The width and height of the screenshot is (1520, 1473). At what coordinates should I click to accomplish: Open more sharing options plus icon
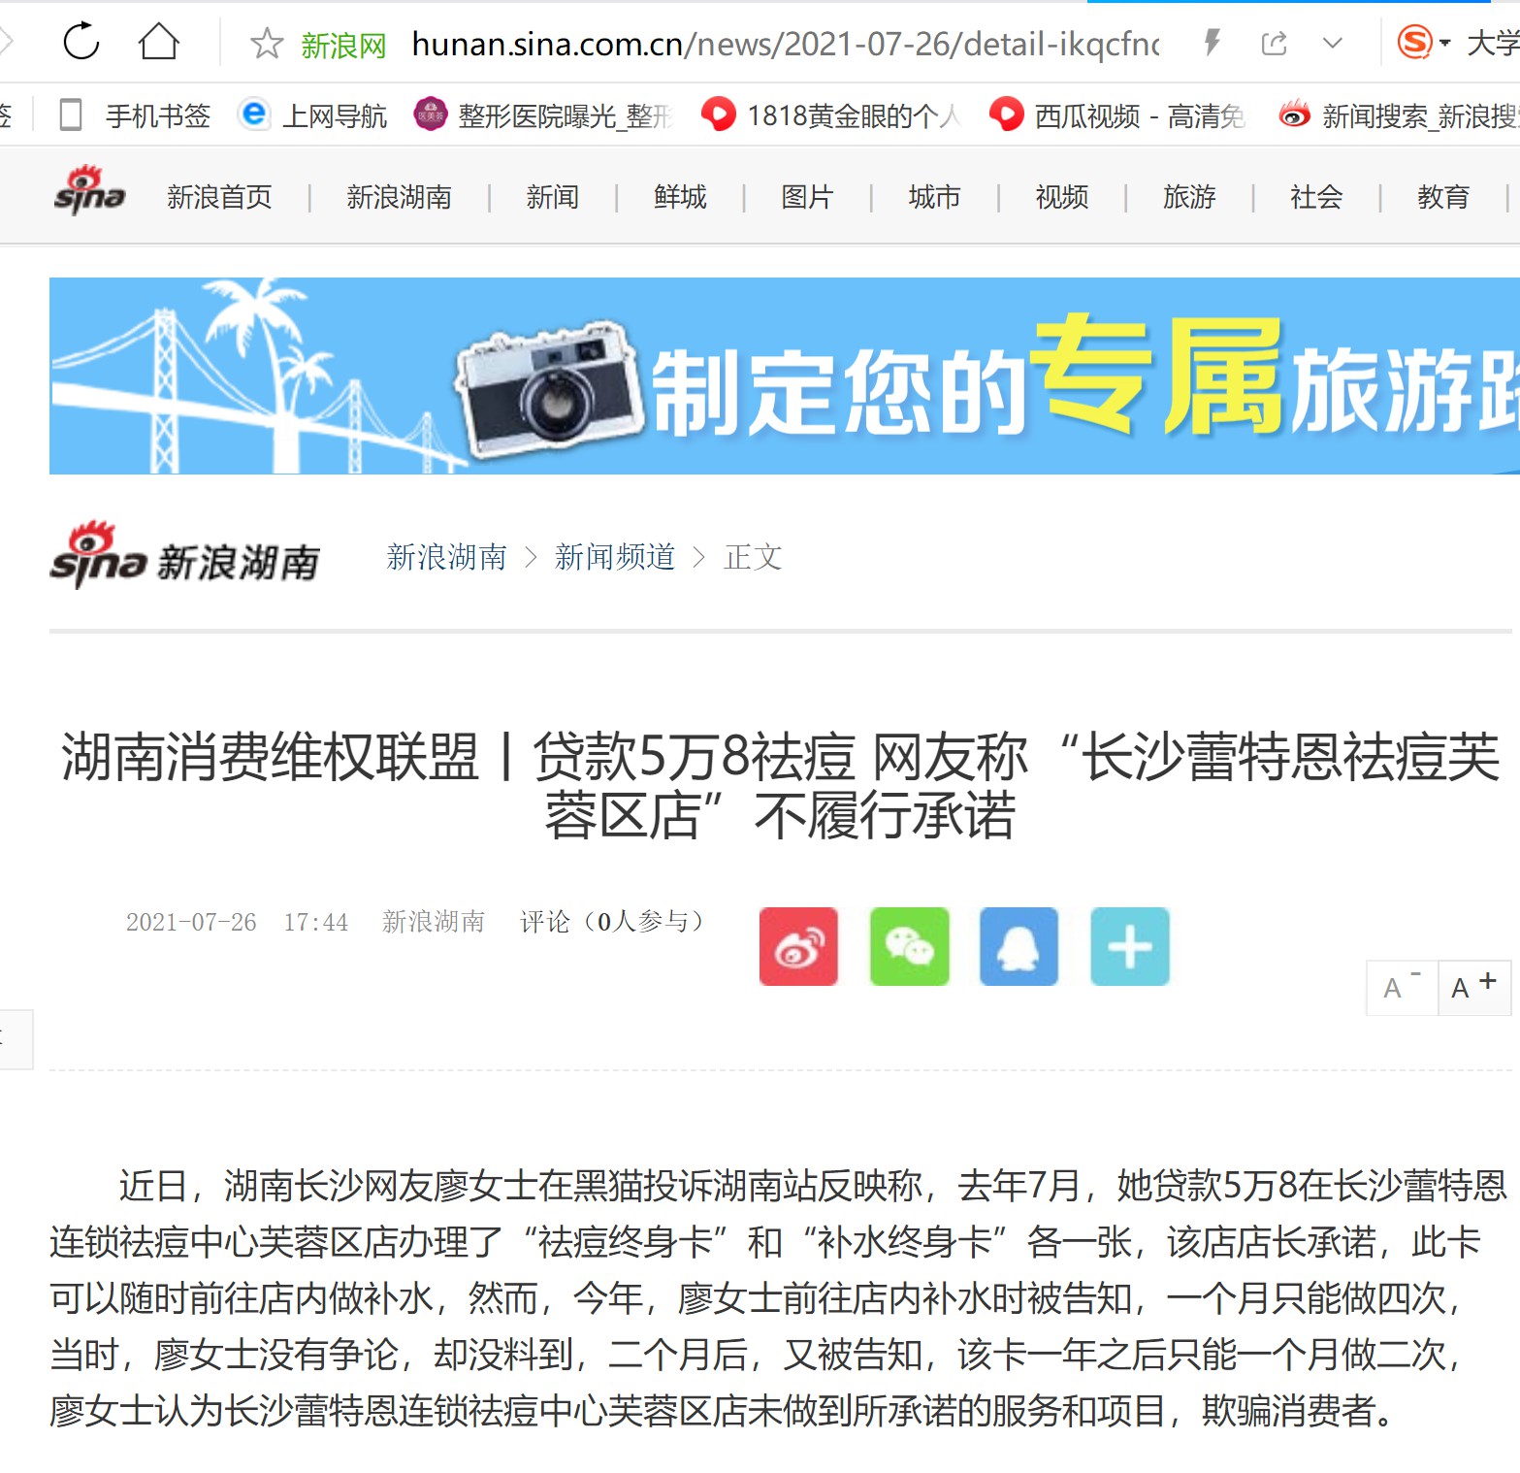pyautogui.click(x=1130, y=946)
